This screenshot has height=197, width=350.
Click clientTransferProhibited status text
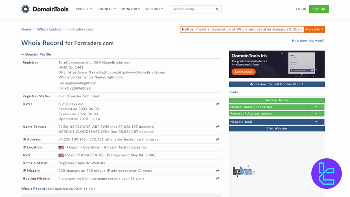79,96
